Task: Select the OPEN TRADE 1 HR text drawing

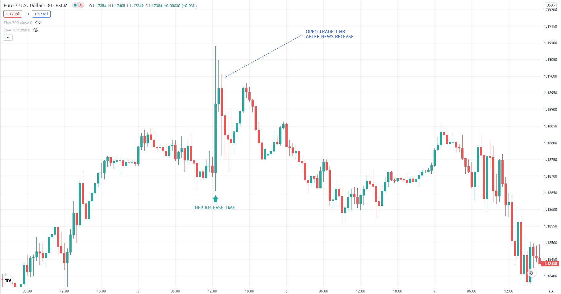Action: pos(330,34)
